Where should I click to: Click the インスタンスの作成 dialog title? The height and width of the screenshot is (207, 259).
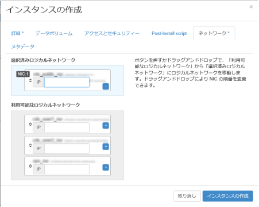coord(44,10)
